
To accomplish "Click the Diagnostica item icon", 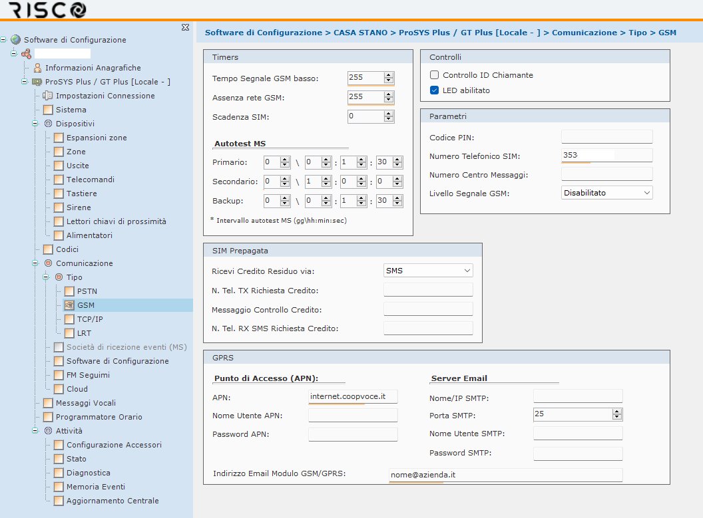I will pyautogui.click(x=59, y=473).
